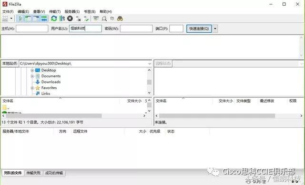This screenshot has width=305, height=185.
Task: Open the 传输(T) menu
Action: click(x=55, y=11)
